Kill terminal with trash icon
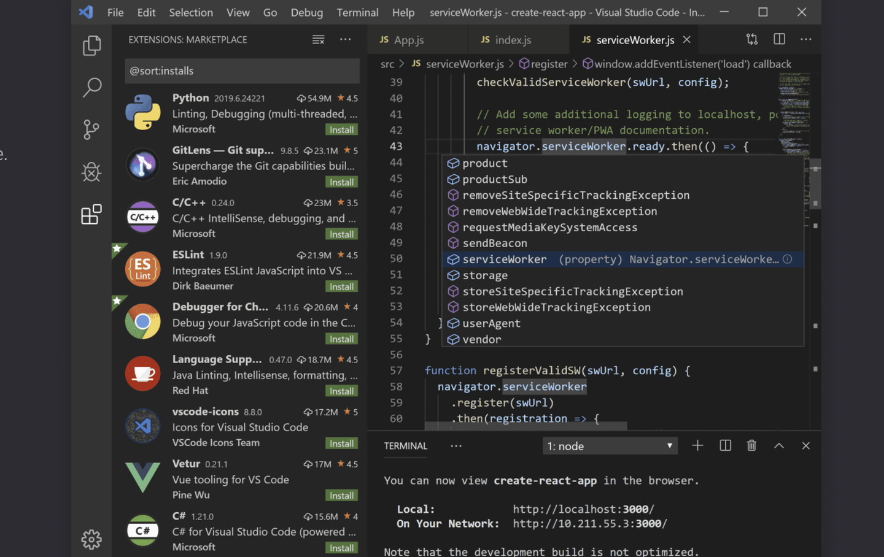884x557 pixels. [751, 445]
